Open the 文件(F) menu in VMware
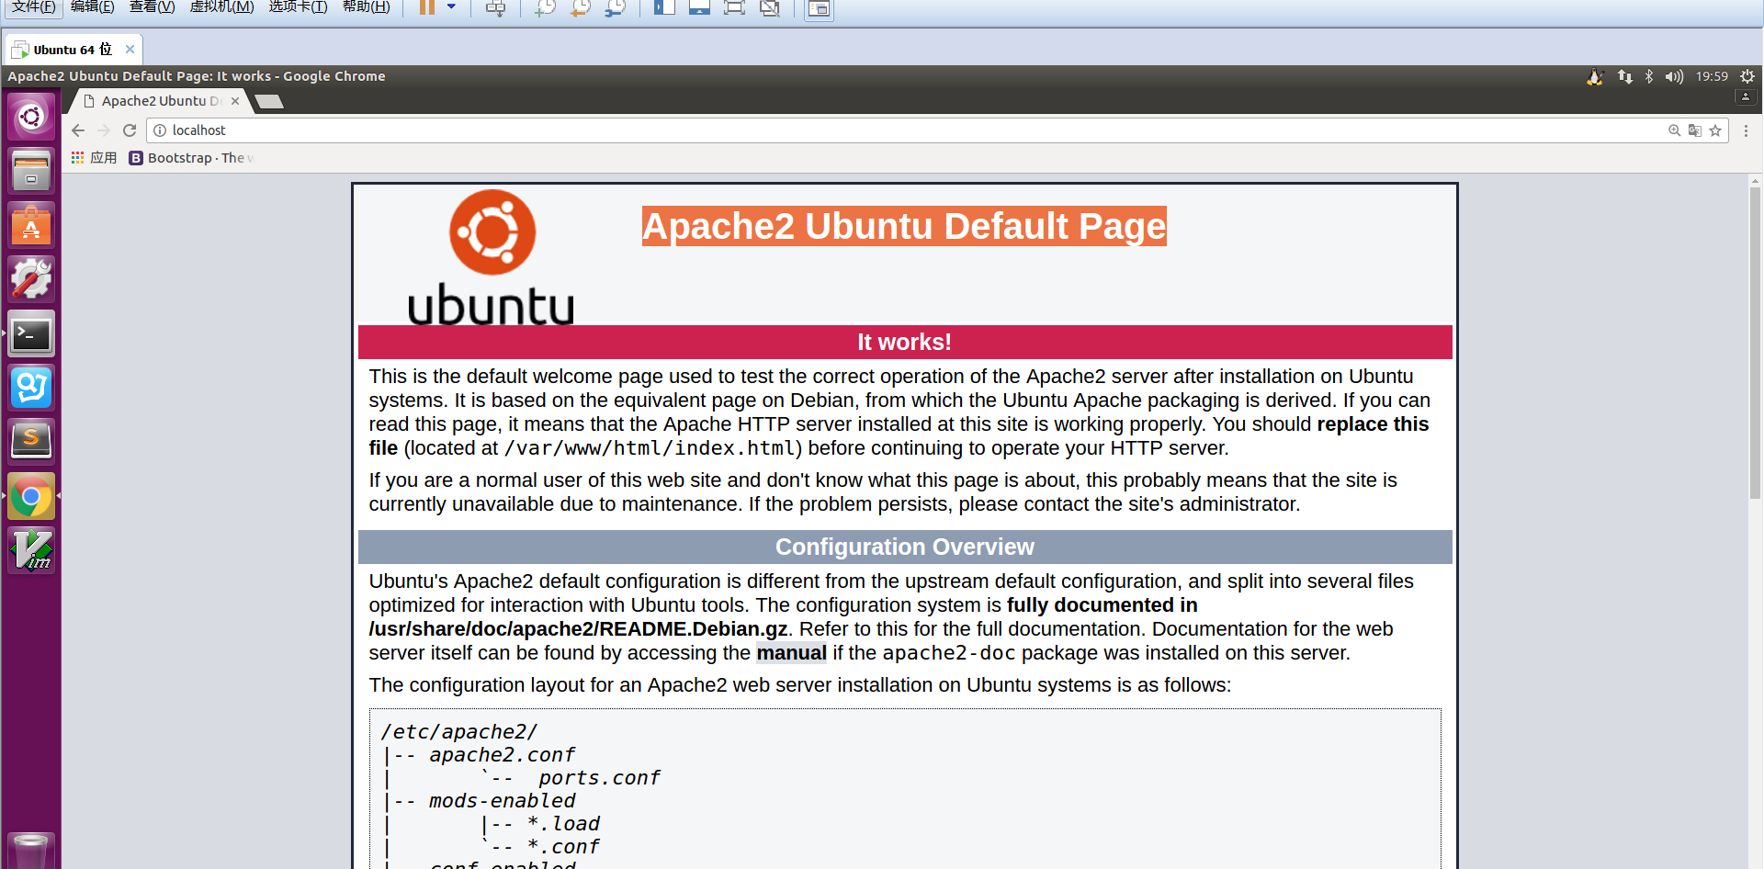The width and height of the screenshot is (1764, 869). click(x=34, y=7)
